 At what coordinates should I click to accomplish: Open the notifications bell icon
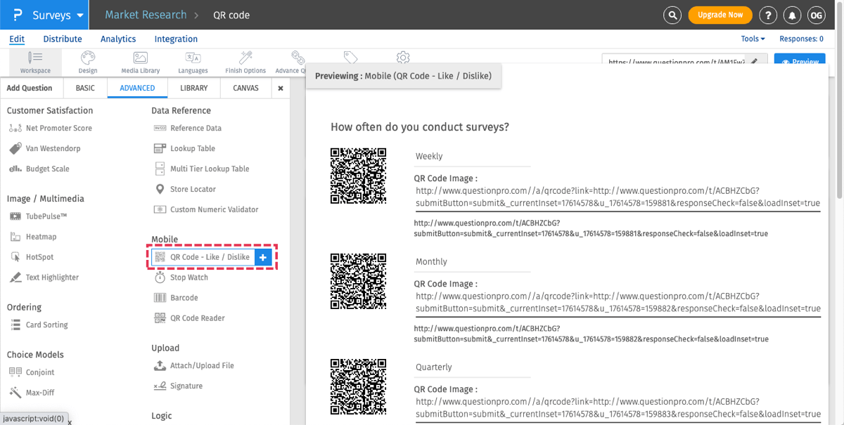(x=793, y=15)
